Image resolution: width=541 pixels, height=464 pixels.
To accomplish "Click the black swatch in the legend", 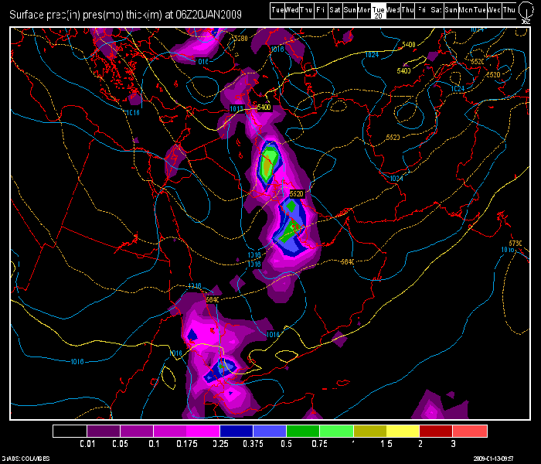I will tap(70, 431).
